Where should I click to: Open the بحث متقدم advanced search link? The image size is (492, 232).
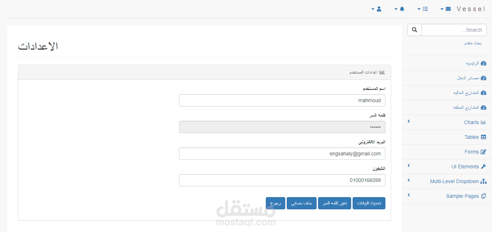(473, 43)
